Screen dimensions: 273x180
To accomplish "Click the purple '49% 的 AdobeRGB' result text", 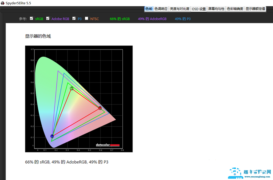I will (x=152, y=19).
